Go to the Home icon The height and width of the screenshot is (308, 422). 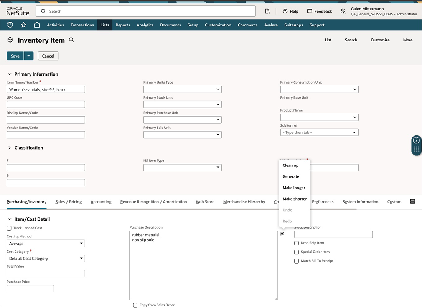(37, 25)
